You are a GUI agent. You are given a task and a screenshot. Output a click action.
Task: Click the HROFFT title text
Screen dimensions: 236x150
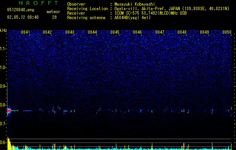[39, 3]
